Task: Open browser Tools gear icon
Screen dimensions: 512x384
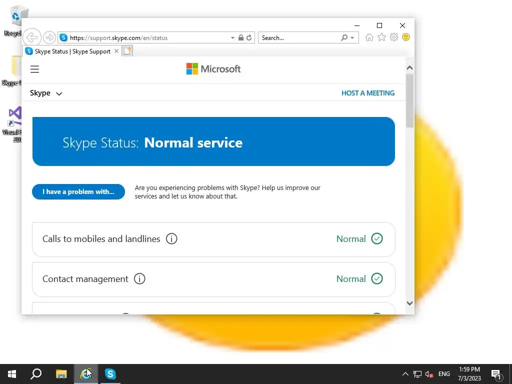Action: point(394,37)
